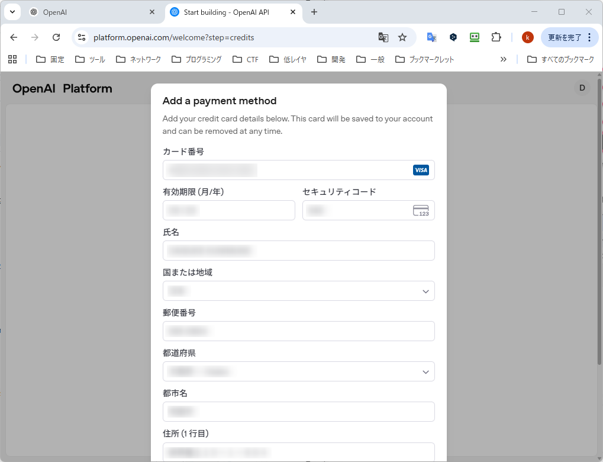Click the back navigation arrow
This screenshot has height=462, width=603.
(x=14, y=37)
